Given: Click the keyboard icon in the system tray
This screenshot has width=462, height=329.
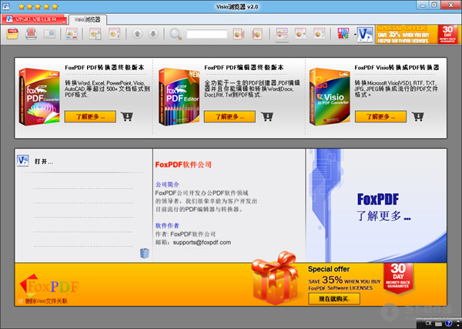Looking at the screenshot, I should tap(438, 324).
